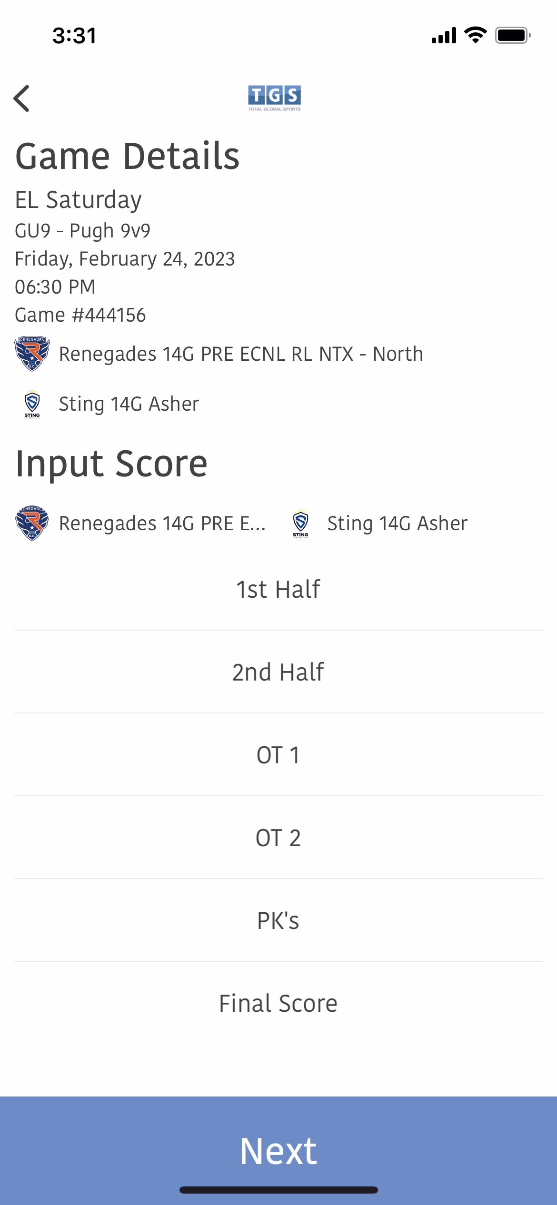Tap the Next button

point(278,1151)
